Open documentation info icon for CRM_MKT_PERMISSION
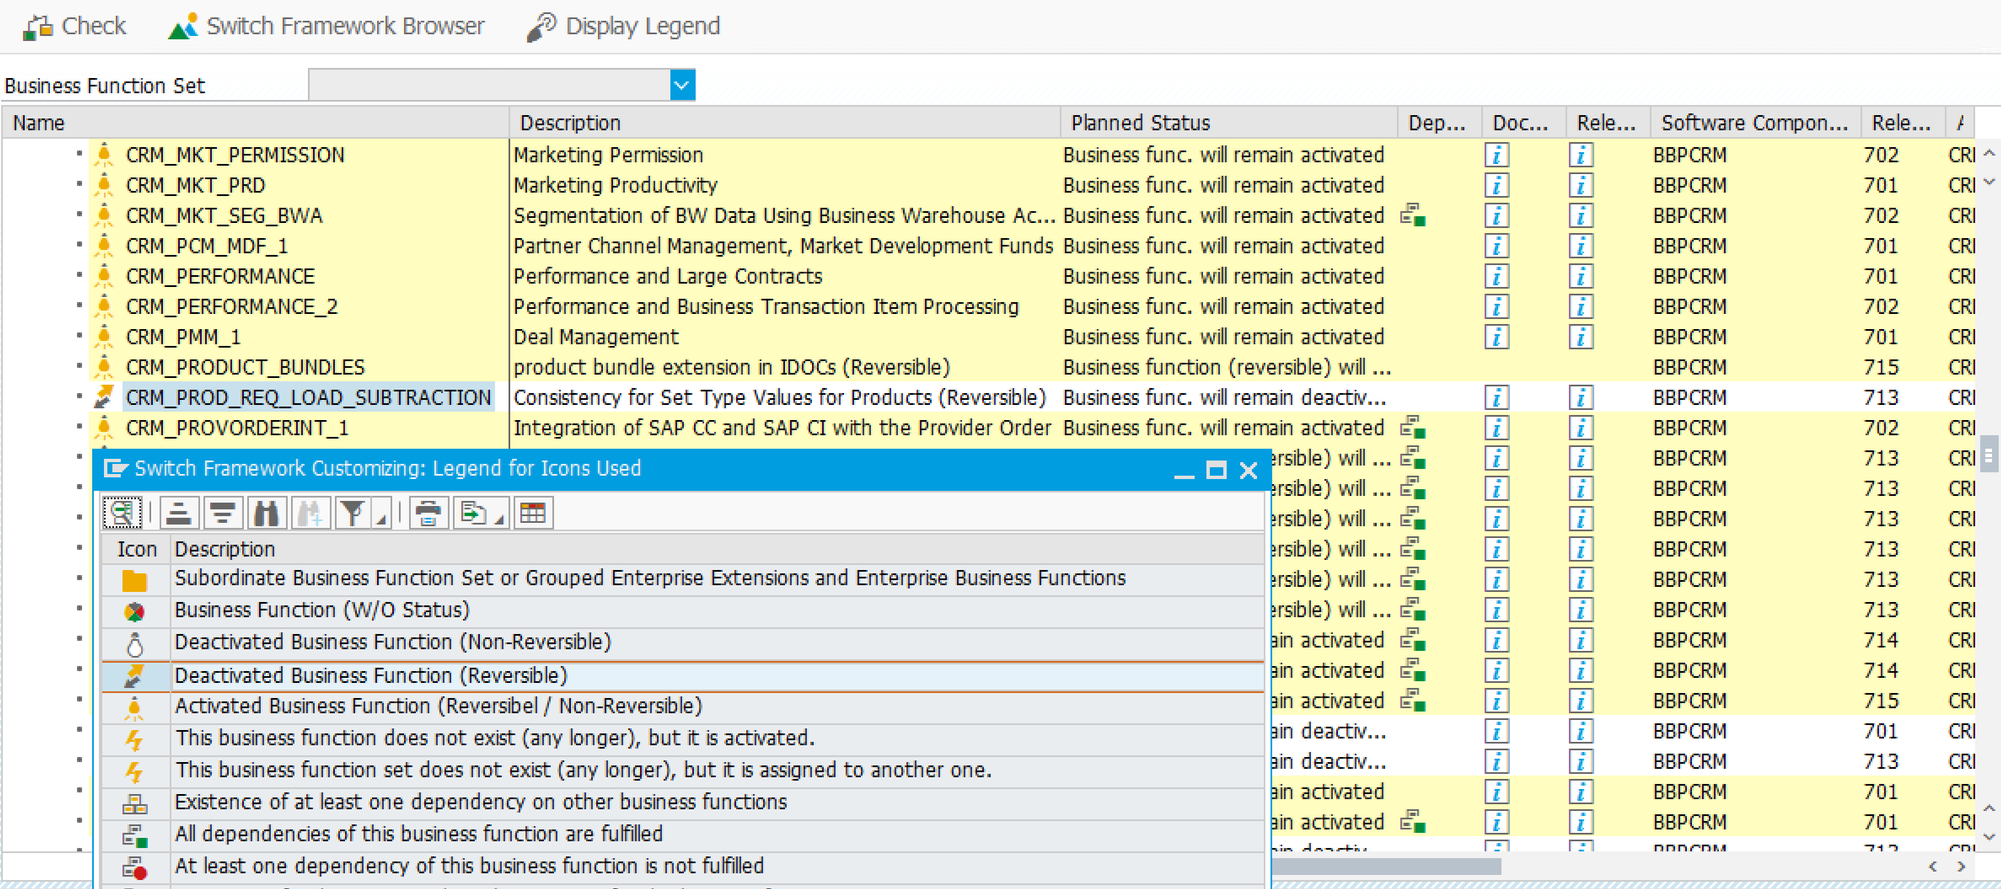2001x889 pixels. point(1496,156)
